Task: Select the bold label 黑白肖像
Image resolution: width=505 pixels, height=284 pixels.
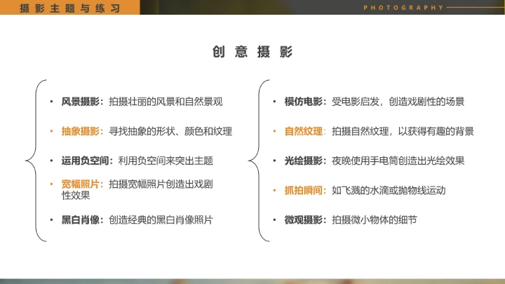Action: tap(81, 220)
